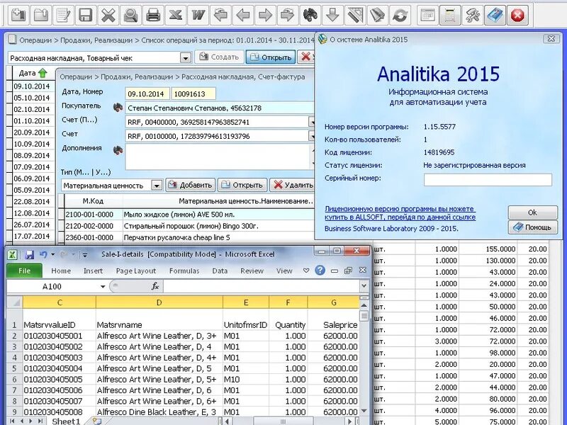Open Excel help question mark icon

tap(320, 271)
